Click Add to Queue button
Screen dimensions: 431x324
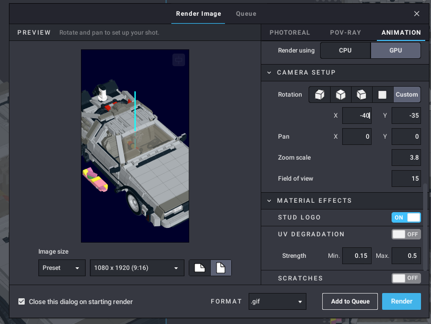[350, 301]
